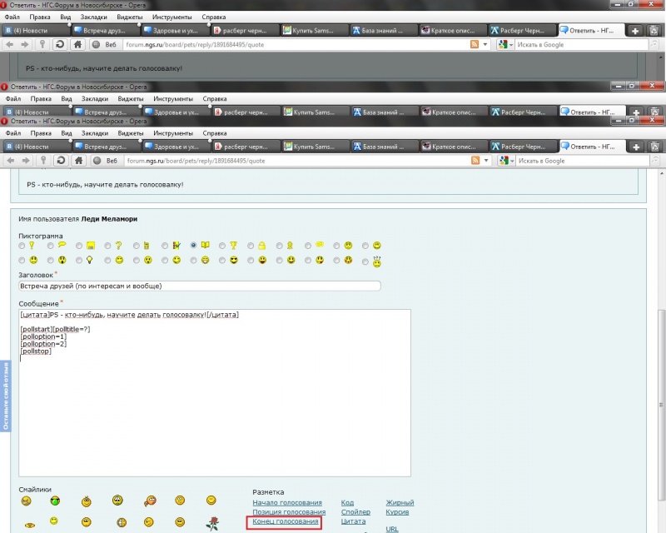Open the Закладки menu
666x533 pixels.
pyautogui.click(x=95, y=133)
